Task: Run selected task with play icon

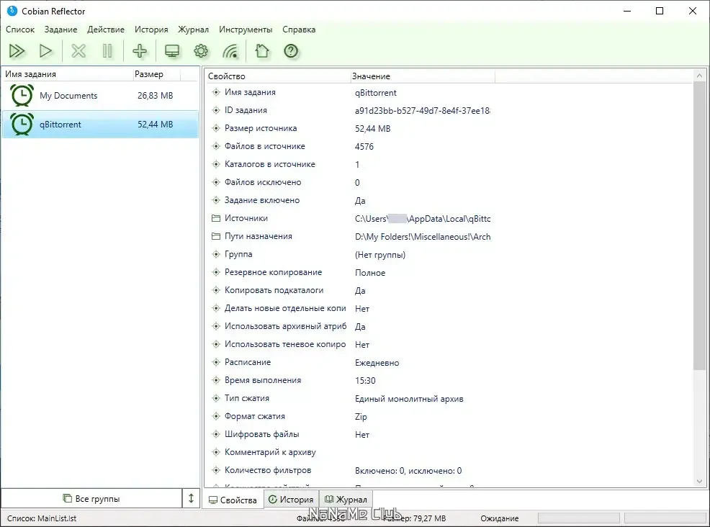Action: pos(45,51)
